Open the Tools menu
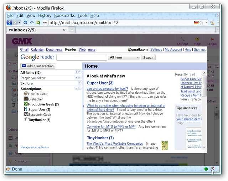Image resolution: width=228 pixels, height=181 pixels. pyautogui.click(x=82, y=15)
